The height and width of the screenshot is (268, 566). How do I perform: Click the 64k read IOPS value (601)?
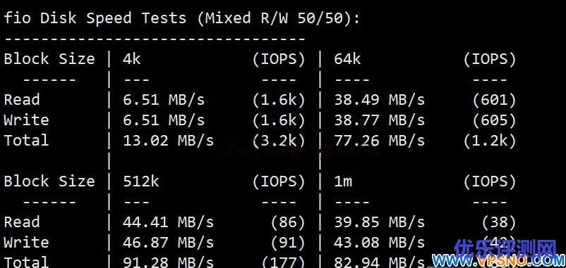point(495,99)
